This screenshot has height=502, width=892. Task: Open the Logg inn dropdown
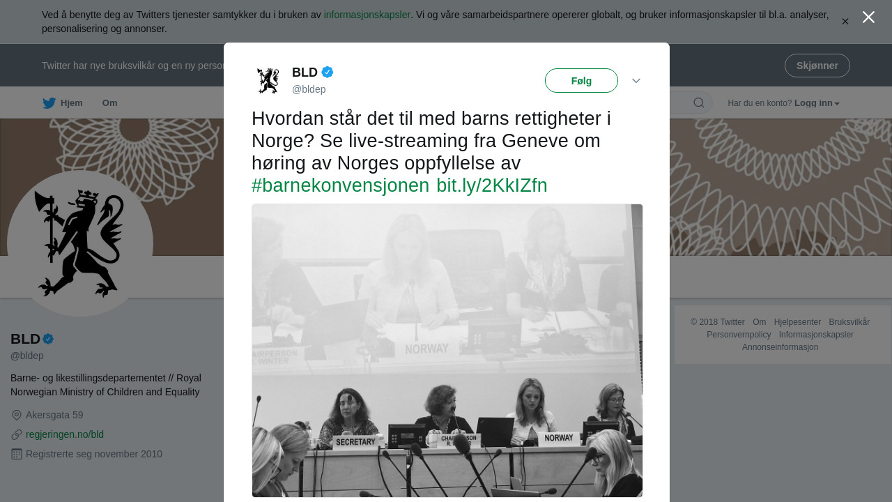point(817,103)
